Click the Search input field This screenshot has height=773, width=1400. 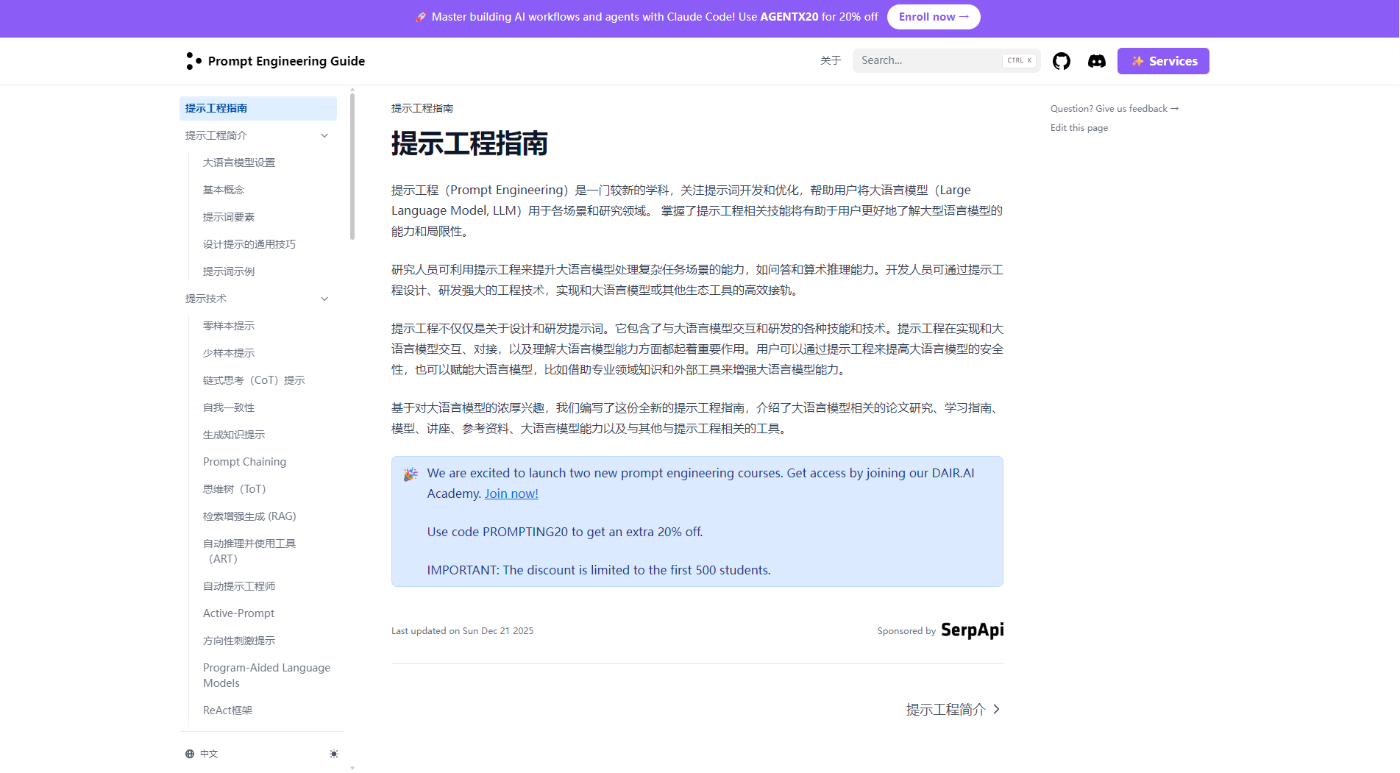coord(934,60)
